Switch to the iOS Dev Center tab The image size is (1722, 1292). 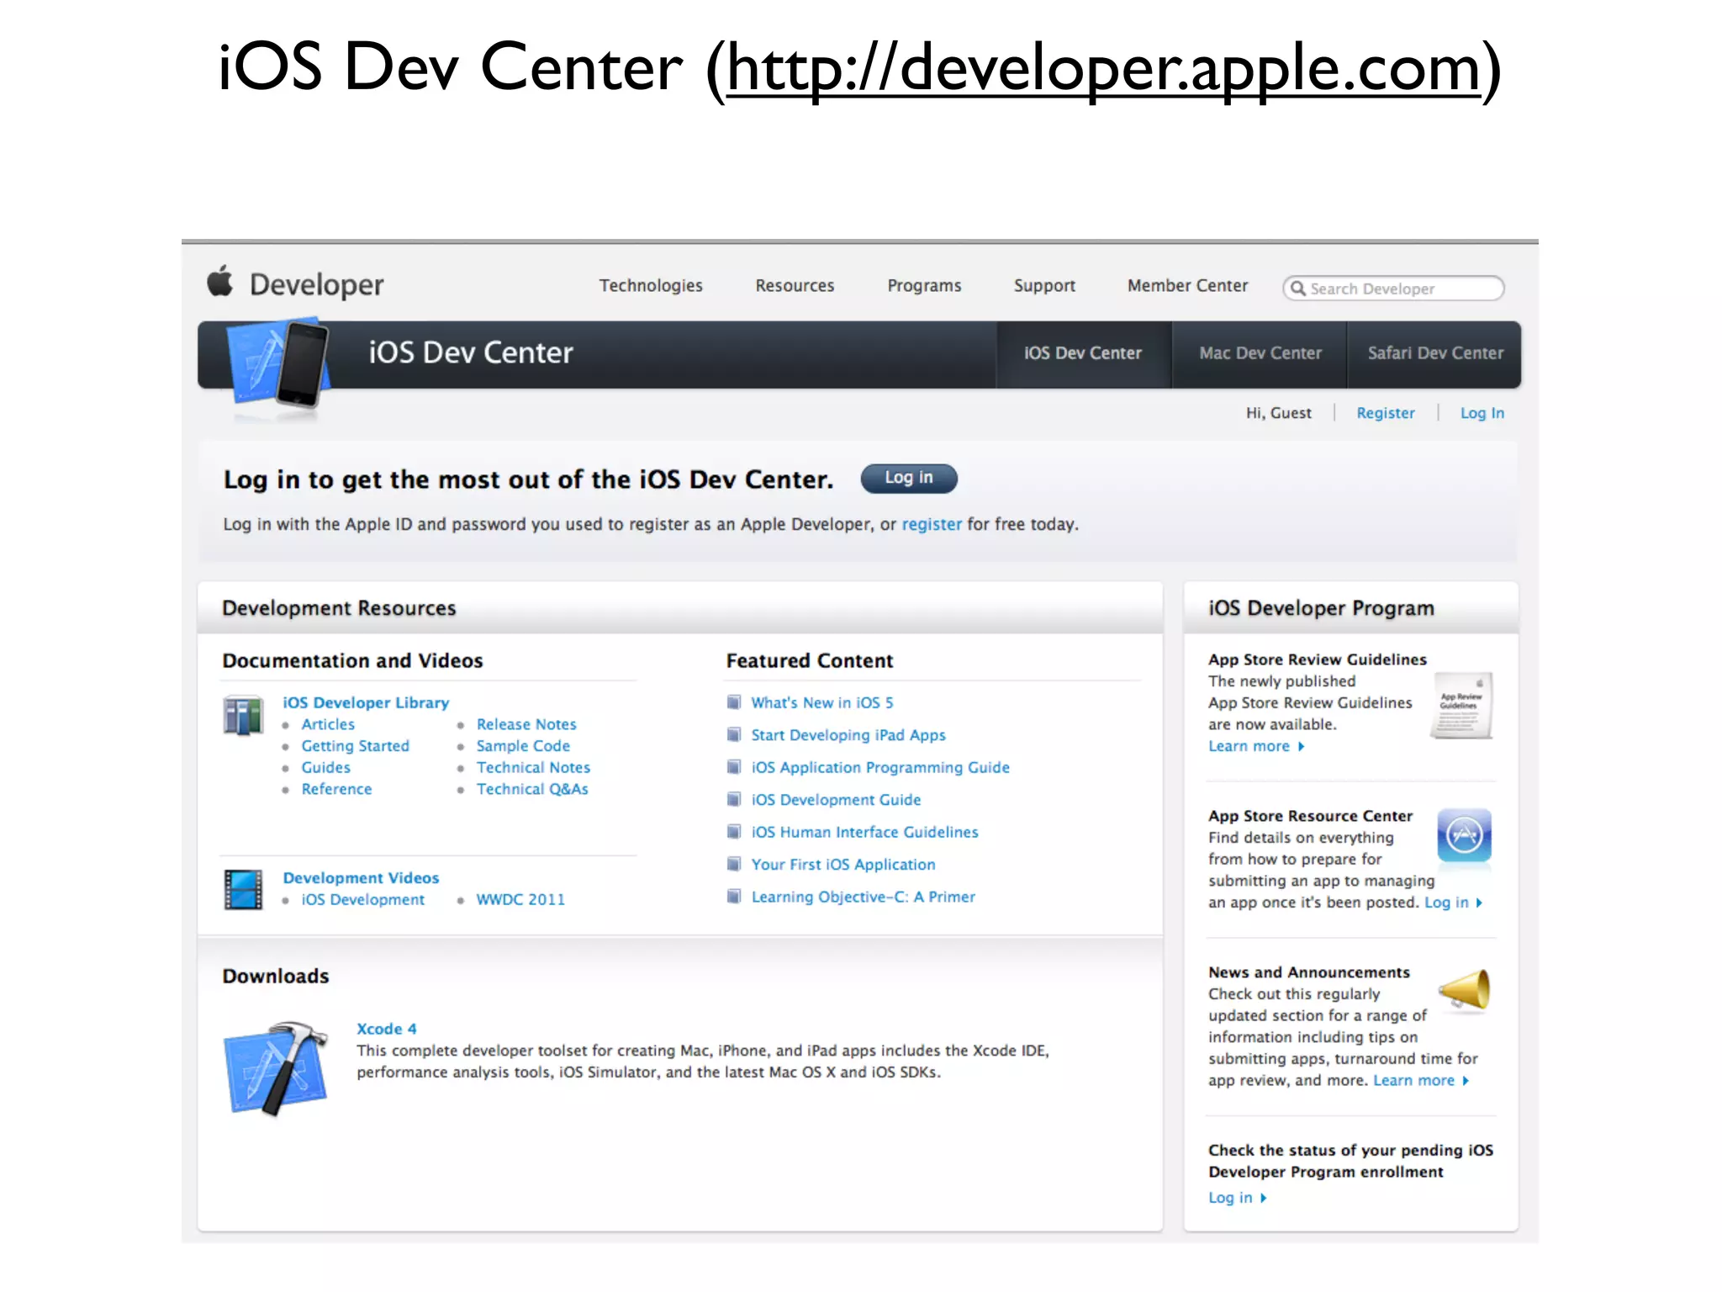(1083, 354)
